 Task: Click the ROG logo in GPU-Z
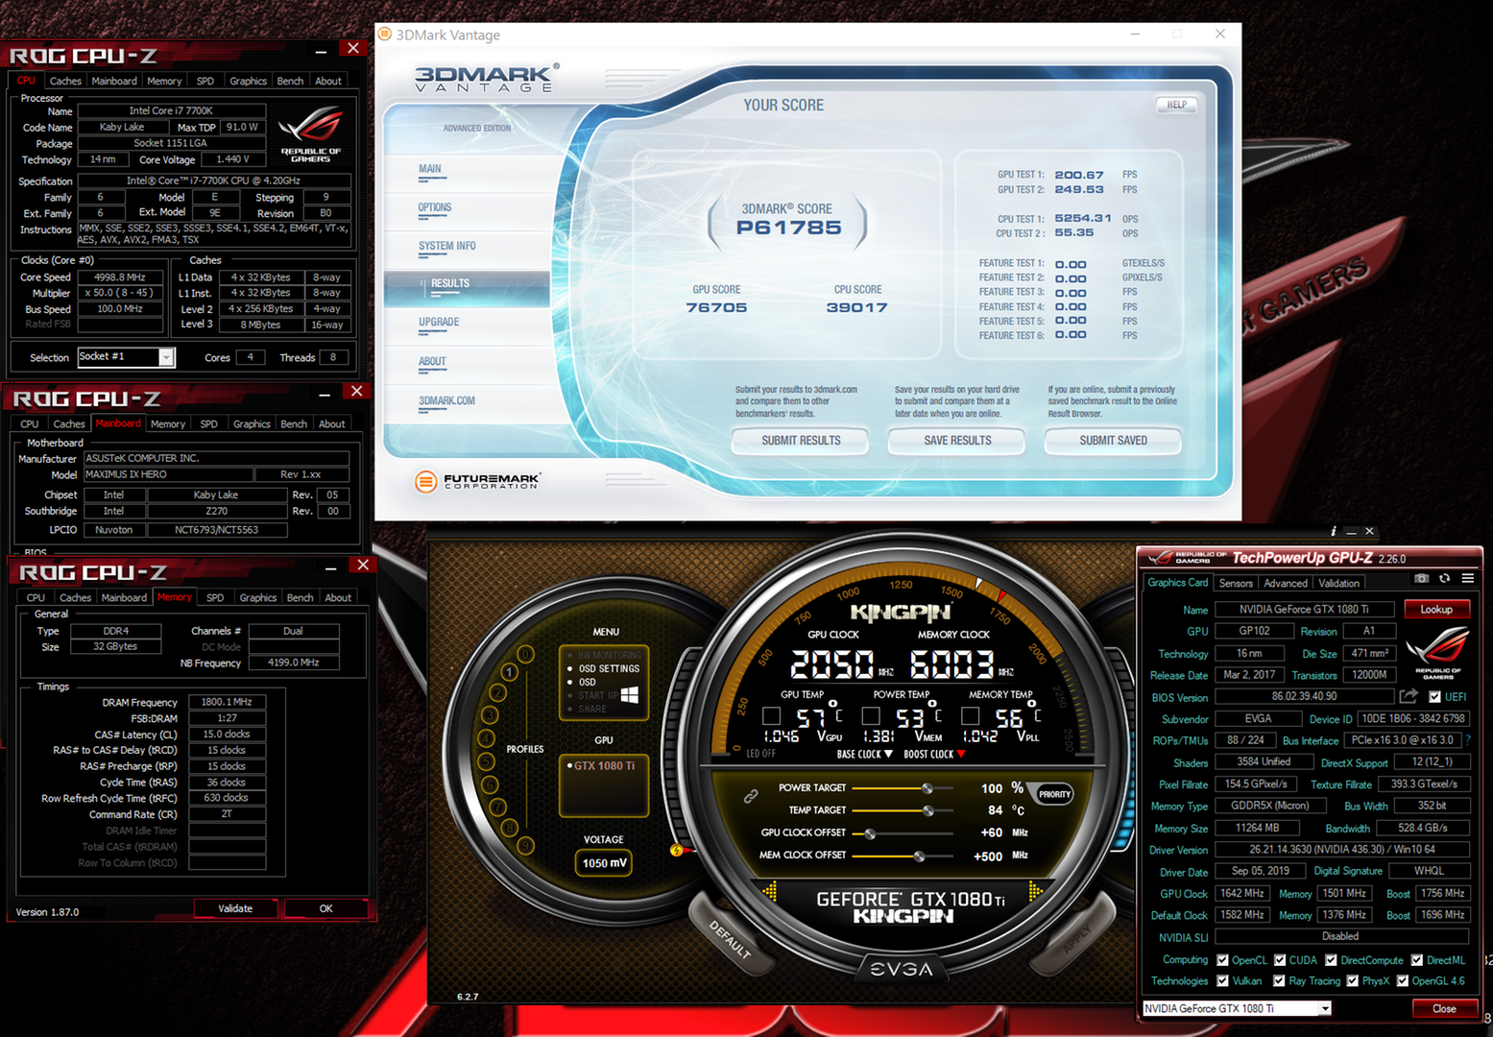[x=1437, y=651]
